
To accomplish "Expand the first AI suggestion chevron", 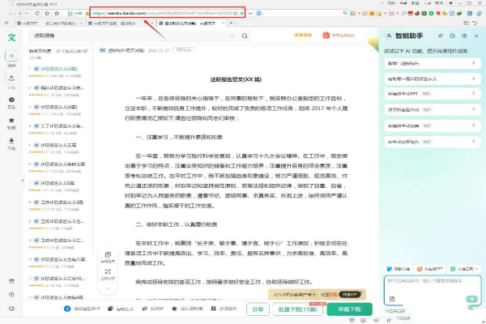I will [x=475, y=62].
